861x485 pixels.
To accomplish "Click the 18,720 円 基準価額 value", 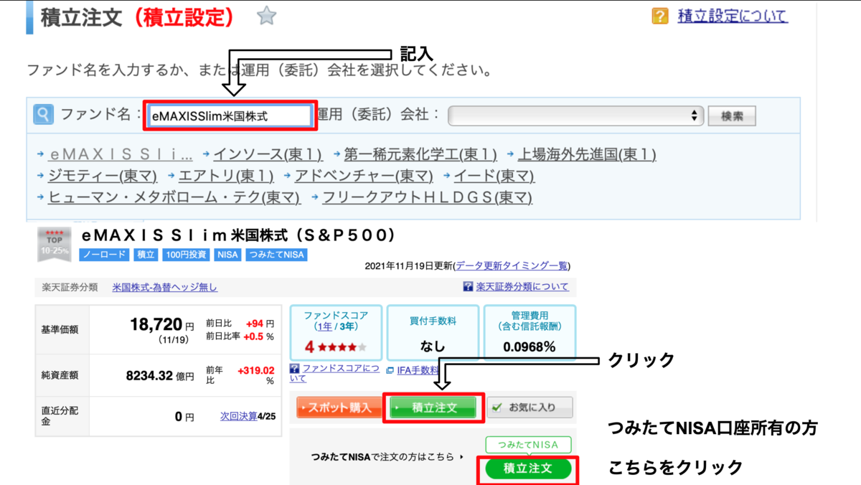I will click(x=162, y=325).
